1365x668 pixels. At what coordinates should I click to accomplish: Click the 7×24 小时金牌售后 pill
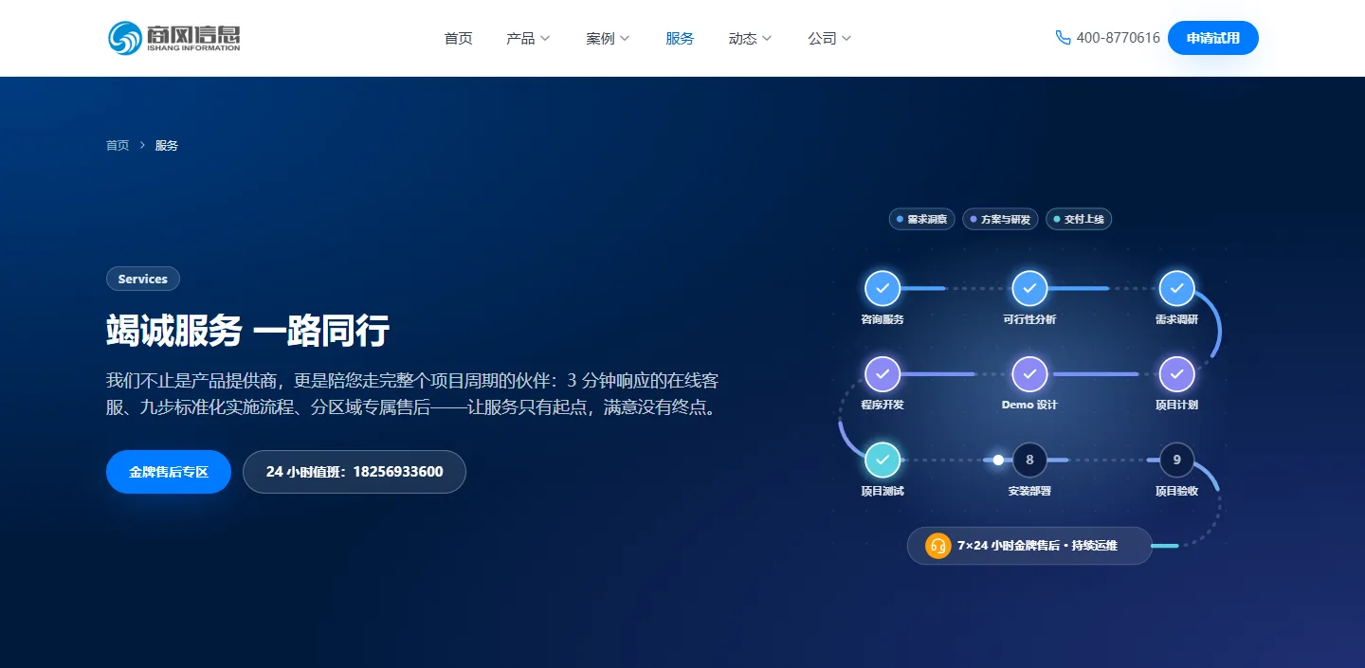[x=1029, y=546]
